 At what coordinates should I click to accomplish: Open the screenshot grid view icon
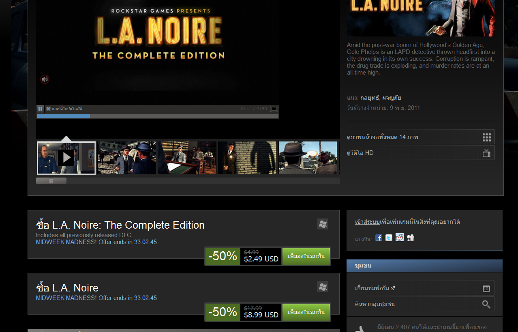click(486, 137)
